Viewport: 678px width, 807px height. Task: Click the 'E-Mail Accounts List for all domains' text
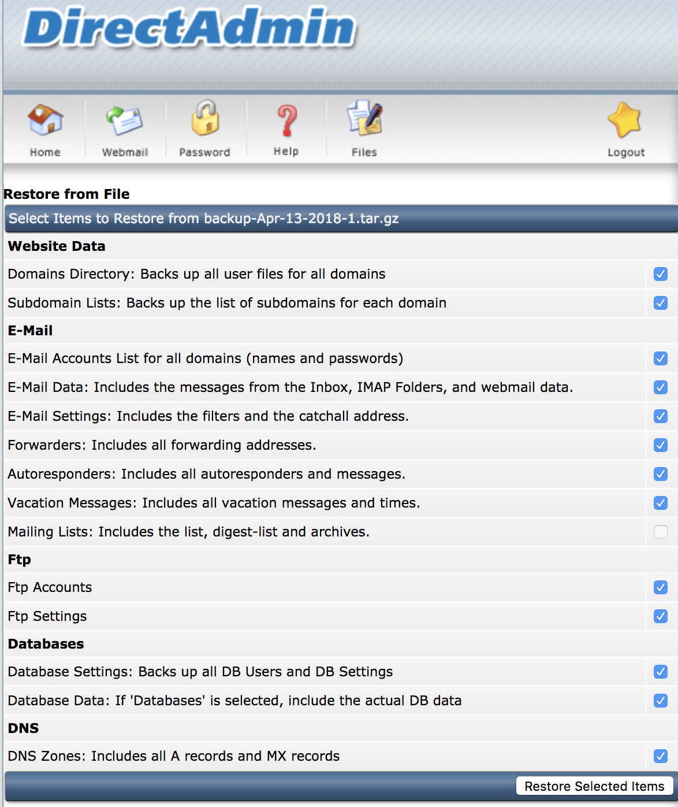click(206, 358)
